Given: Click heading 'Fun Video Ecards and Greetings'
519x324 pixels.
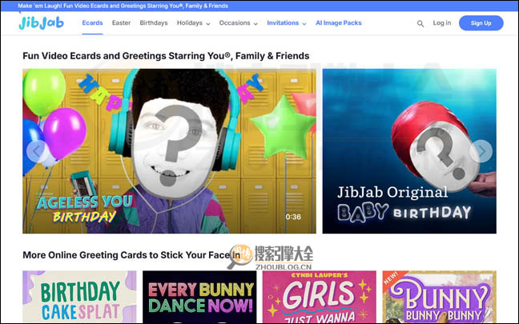Looking at the screenshot, I should point(166,56).
